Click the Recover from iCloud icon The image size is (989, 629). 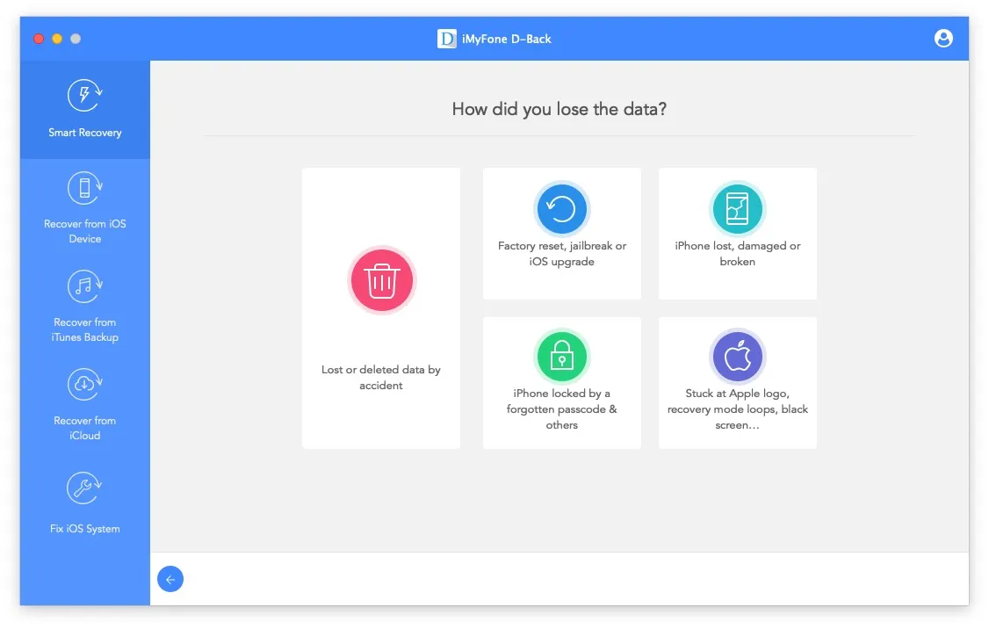(85, 384)
